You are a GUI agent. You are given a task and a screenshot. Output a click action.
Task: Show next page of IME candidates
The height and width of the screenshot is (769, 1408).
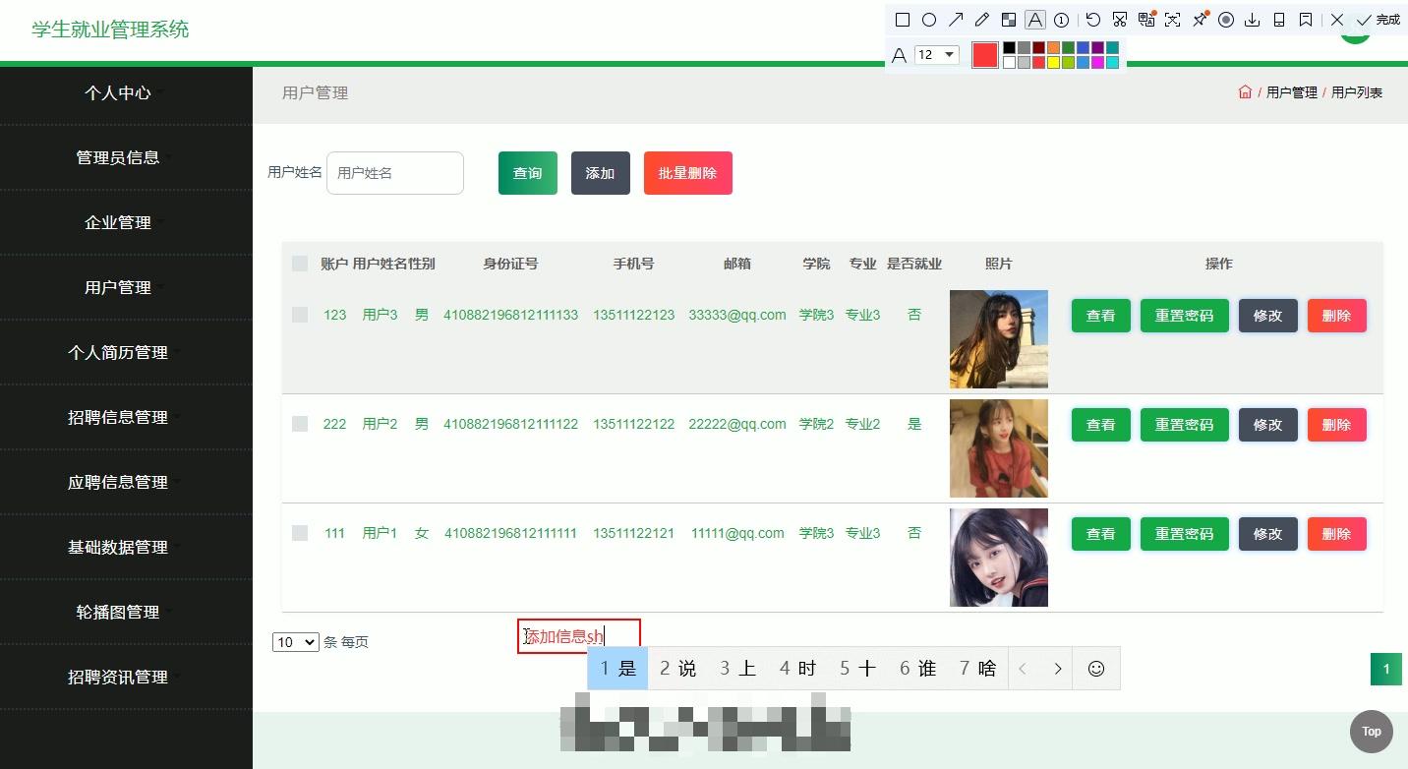1057,669
